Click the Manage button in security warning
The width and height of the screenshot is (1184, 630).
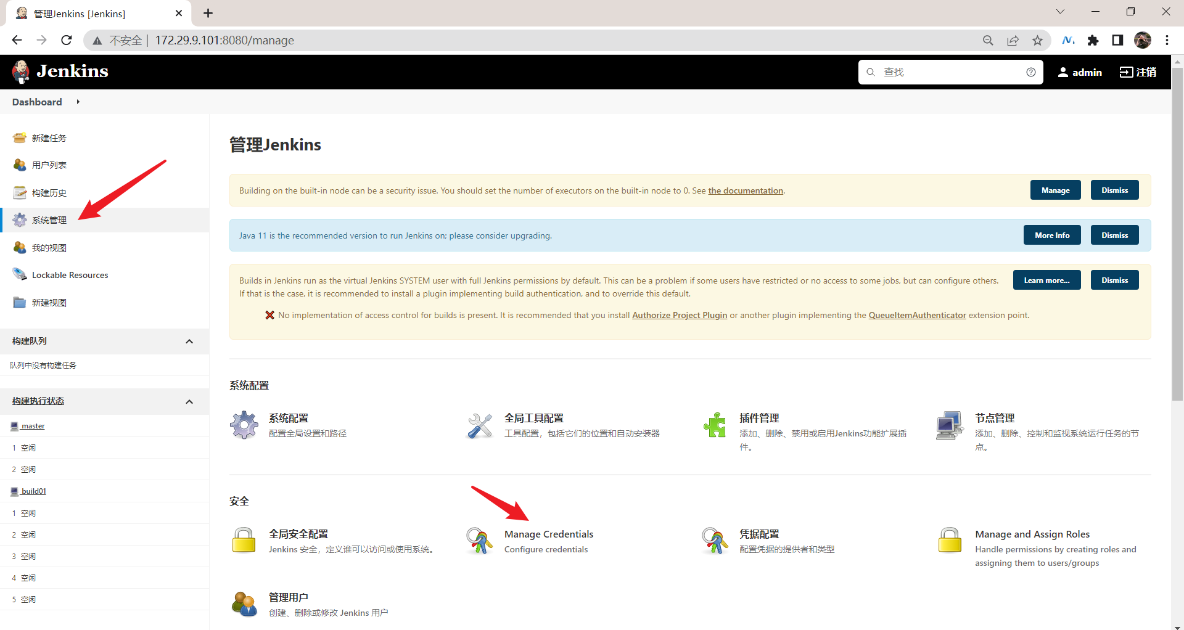1056,190
